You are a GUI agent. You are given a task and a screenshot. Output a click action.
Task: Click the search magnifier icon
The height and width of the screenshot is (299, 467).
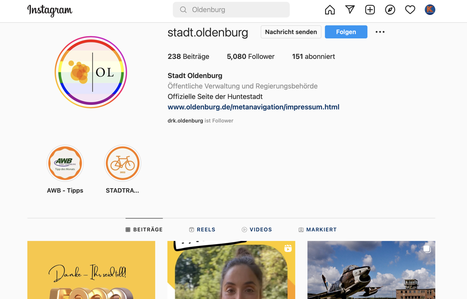(x=183, y=10)
